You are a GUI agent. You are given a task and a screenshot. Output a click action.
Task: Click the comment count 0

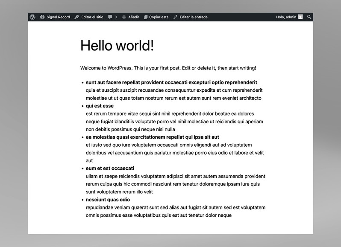(116, 17)
